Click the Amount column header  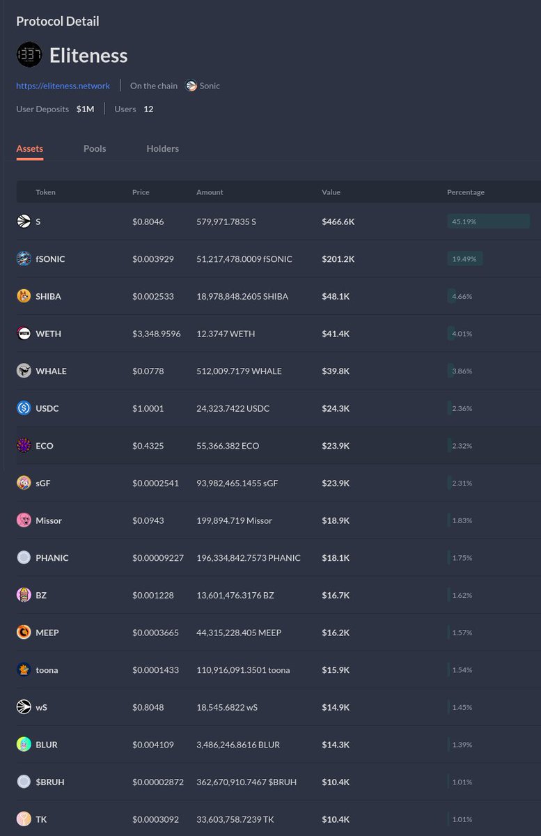click(210, 192)
